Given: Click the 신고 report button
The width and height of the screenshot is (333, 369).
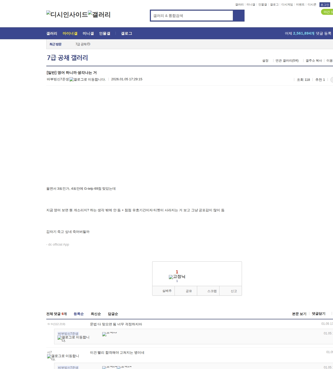Looking at the screenshot, I should tap(234, 291).
